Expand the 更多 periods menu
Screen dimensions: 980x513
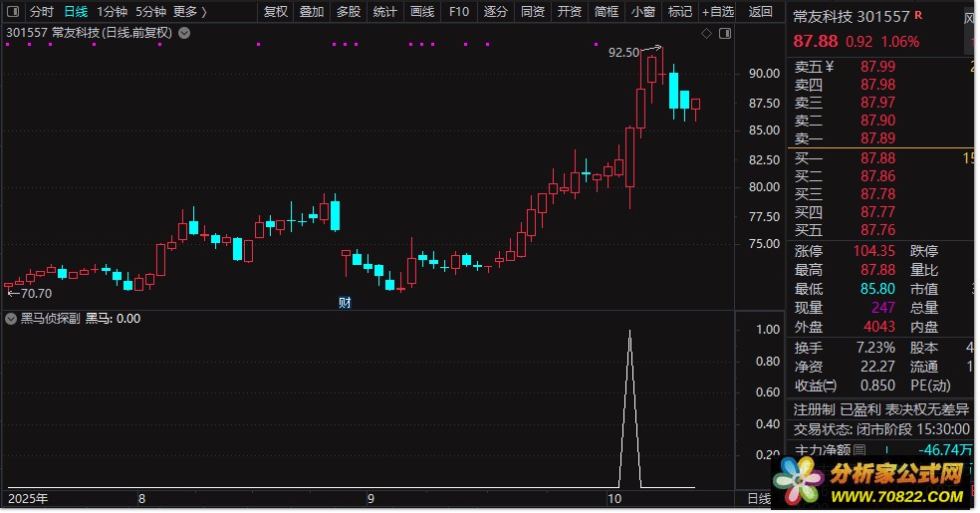[190, 11]
